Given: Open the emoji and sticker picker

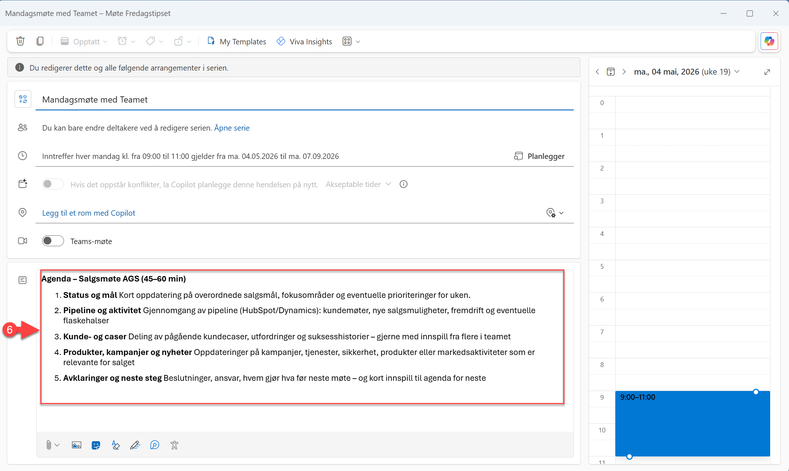Looking at the screenshot, I should tap(96, 445).
